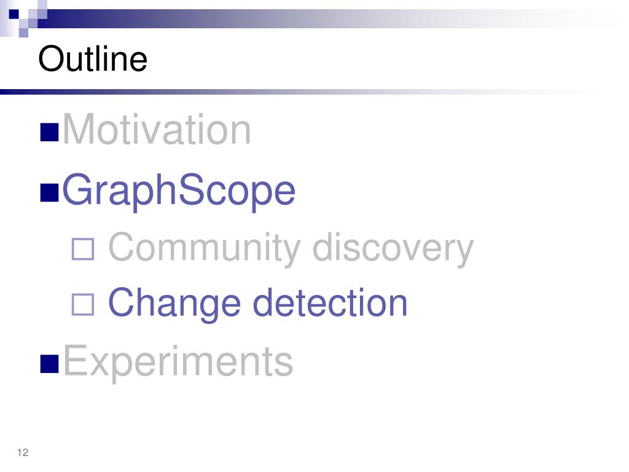This screenshot has height=472, width=629.
Task: Click the filled square bullet beside Motivation
Action: pos(50,133)
